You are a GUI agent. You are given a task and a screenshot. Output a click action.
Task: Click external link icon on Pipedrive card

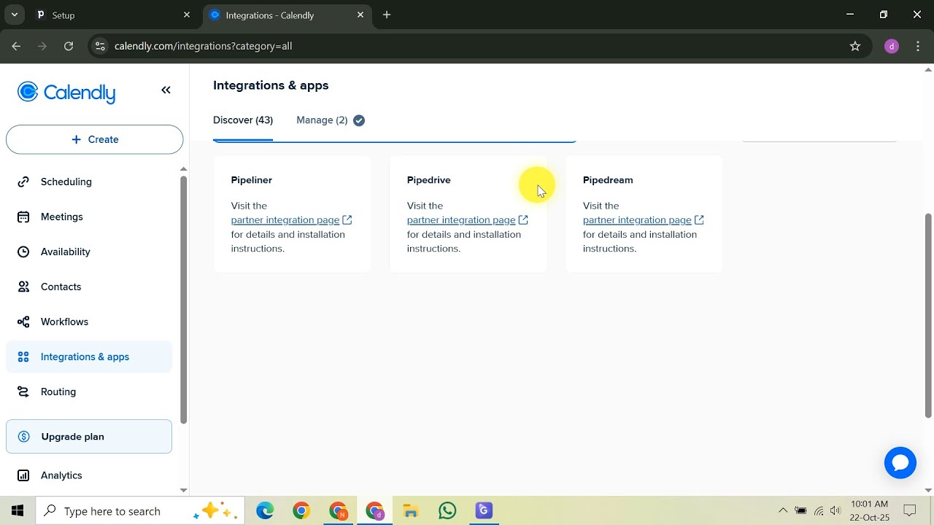point(523,219)
